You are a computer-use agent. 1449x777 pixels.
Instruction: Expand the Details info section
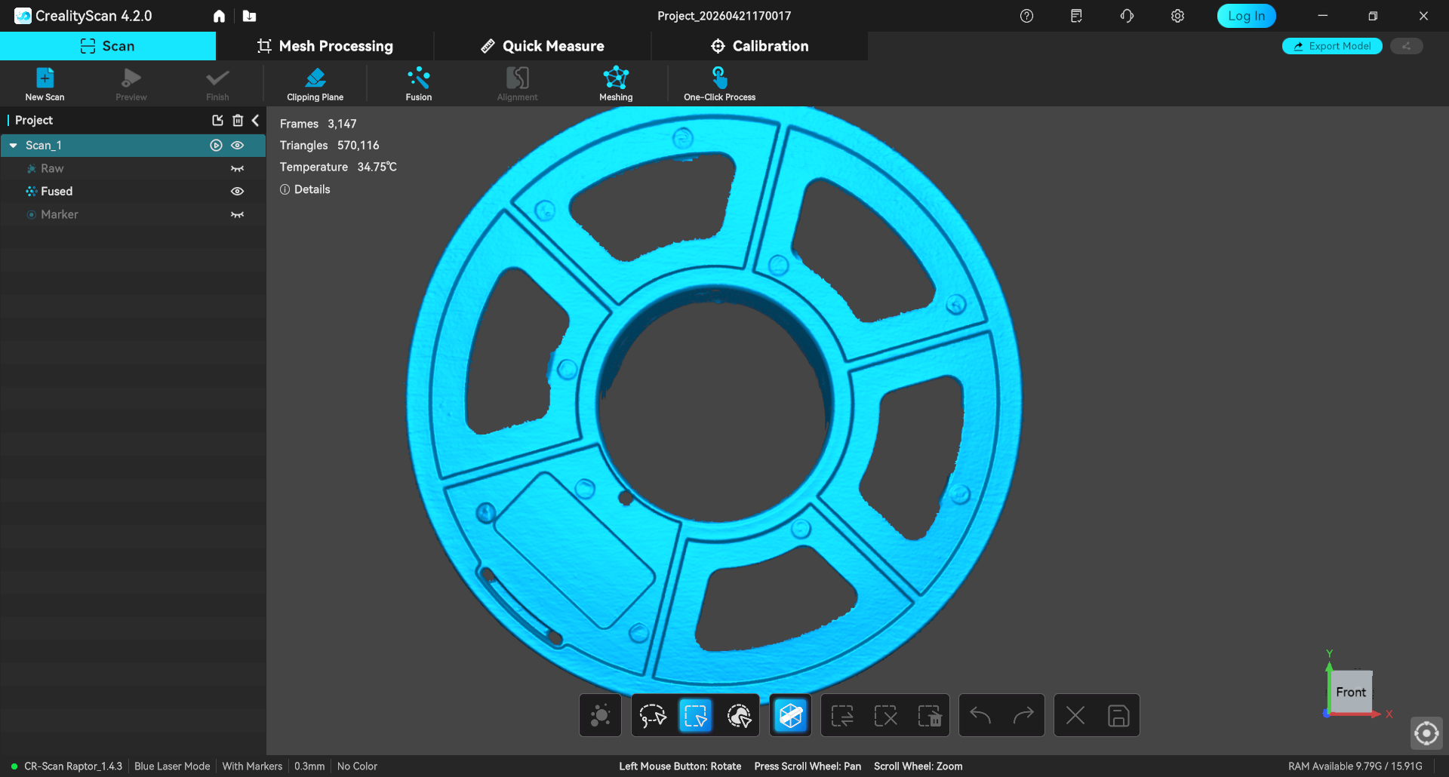point(305,189)
